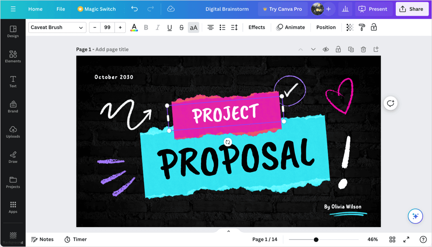Open the File menu
The width and height of the screenshot is (432, 247).
point(60,8)
